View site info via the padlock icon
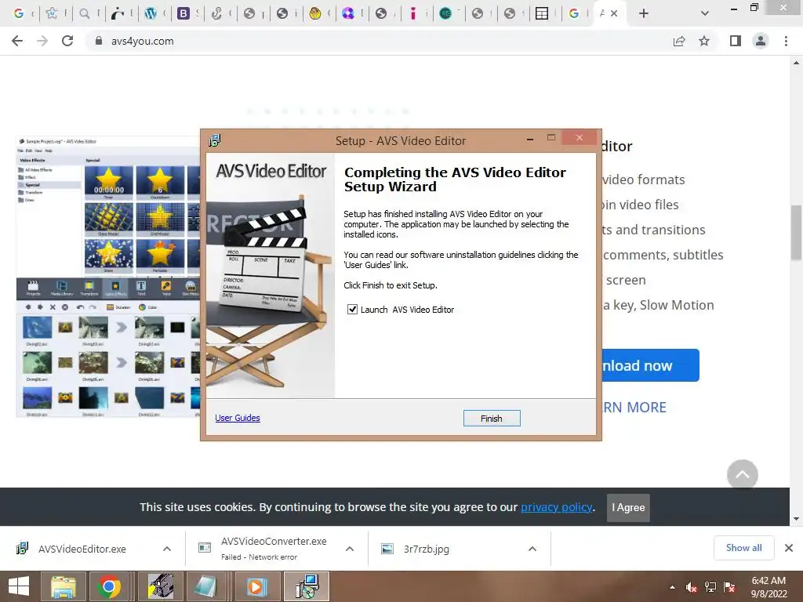 (x=99, y=41)
